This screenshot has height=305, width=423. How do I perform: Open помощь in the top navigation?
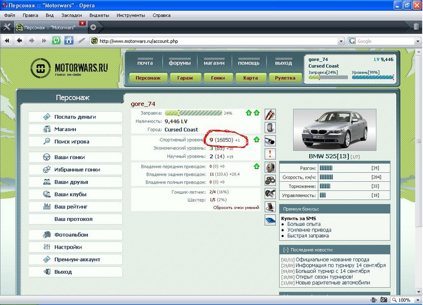pyautogui.click(x=249, y=63)
